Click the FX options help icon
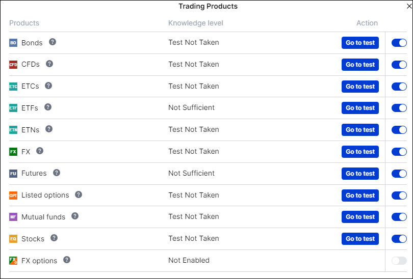Screen dimensions: 413x279 [67, 260]
